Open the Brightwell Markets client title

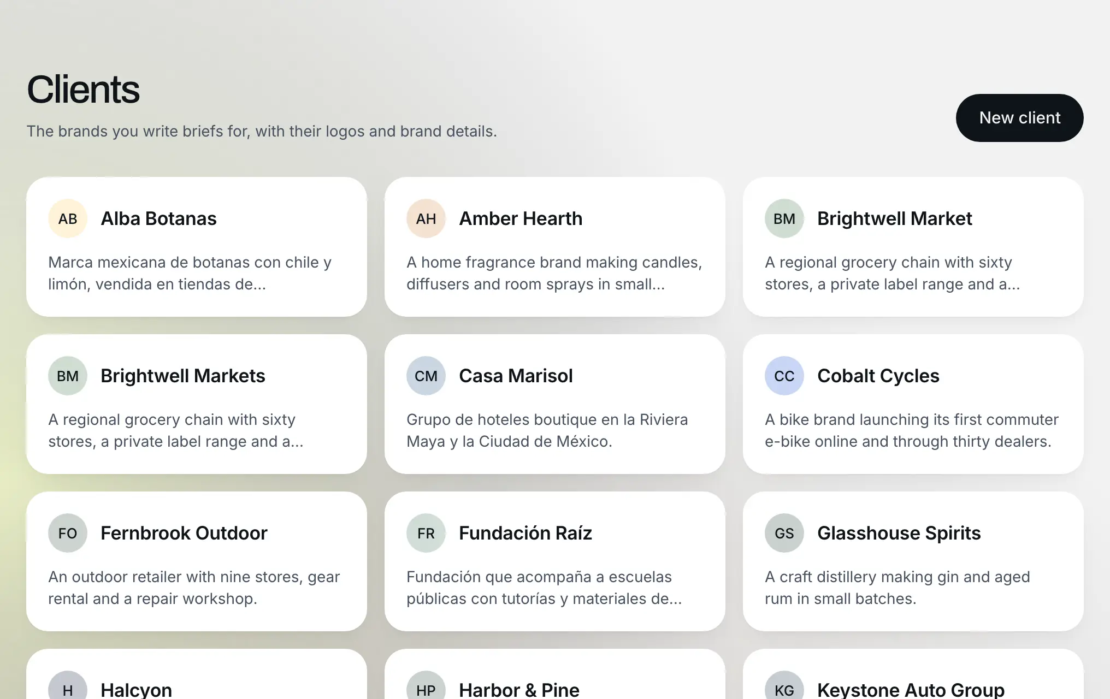tap(182, 376)
